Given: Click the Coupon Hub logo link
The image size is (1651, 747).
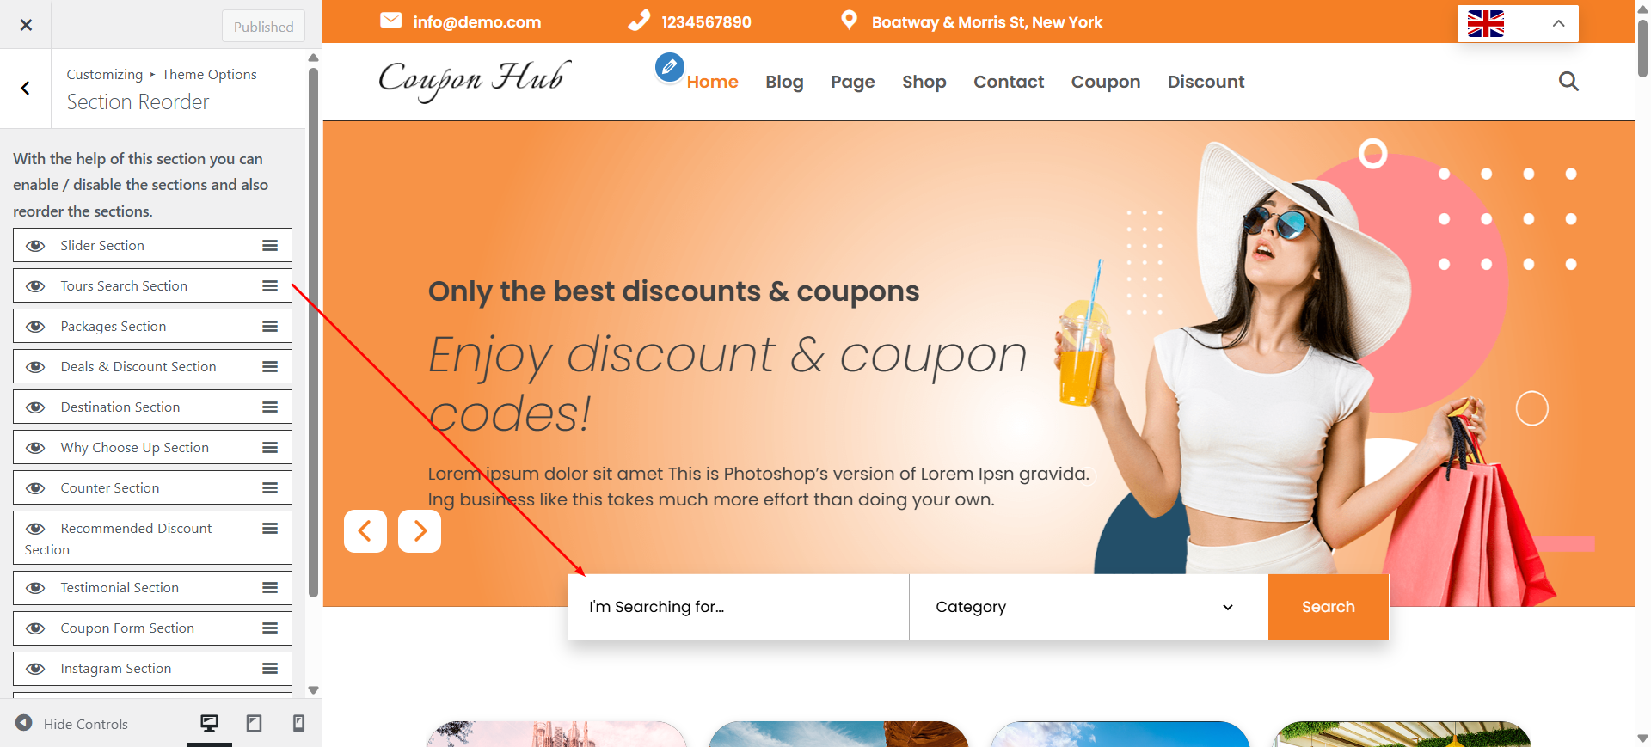Looking at the screenshot, I should click(x=475, y=81).
